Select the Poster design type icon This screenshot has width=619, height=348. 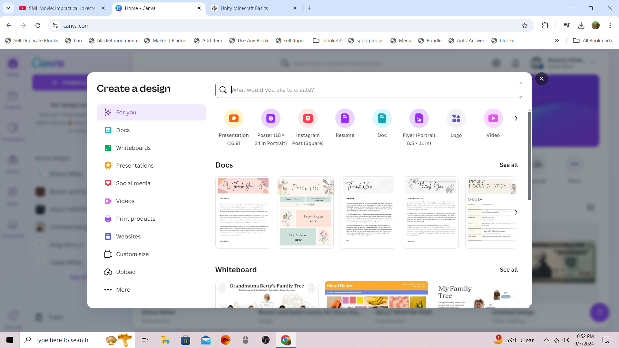pyautogui.click(x=271, y=118)
